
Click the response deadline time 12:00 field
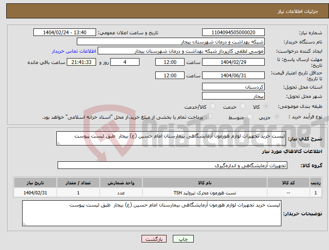tap(170, 62)
